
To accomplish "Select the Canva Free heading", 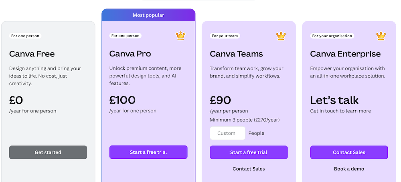I will pos(32,54).
